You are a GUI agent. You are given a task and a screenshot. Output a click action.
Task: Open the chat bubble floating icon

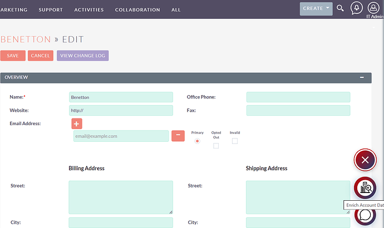(x=365, y=216)
